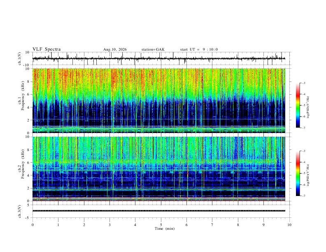Click the ch.1 spectrogram at 8 kHz
326x252 pixels.
(158, 82)
